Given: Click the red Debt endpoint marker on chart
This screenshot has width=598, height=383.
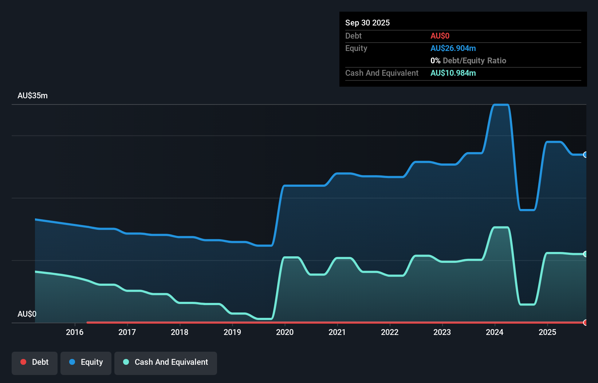Looking at the screenshot, I should tap(586, 323).
